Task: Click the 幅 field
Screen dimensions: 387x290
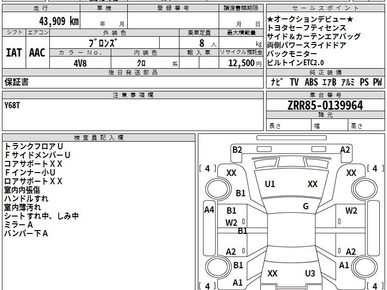Action: pos(330,126)
